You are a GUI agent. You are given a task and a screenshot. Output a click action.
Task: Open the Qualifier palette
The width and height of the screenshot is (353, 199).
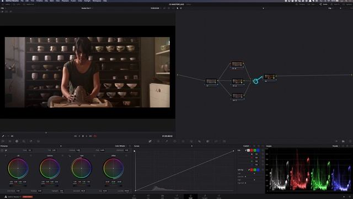[167, 142]
